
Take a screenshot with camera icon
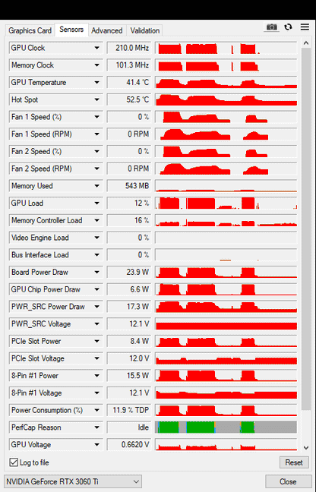pyautogui.click(x=272, y=27)
